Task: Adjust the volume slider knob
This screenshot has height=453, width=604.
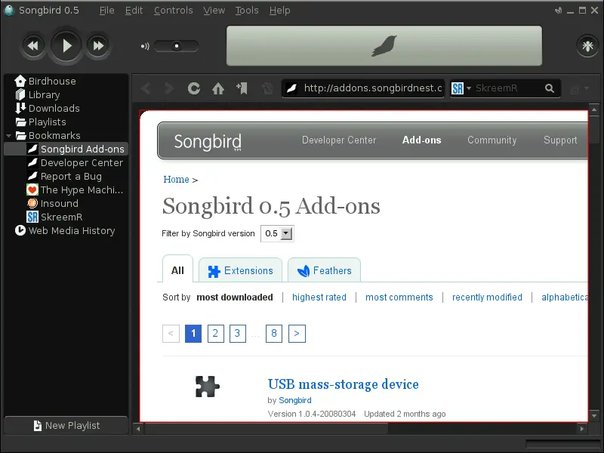Action: click(177, 46)
